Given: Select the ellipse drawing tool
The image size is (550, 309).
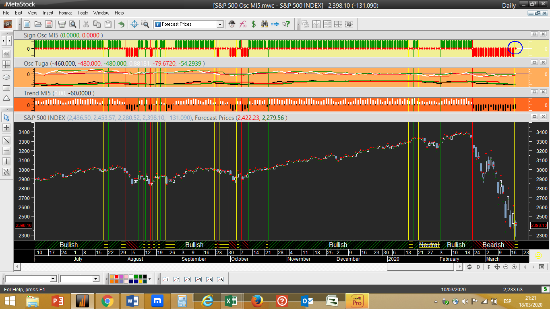Looking at the screenshot, I should [x=6, y=77].
